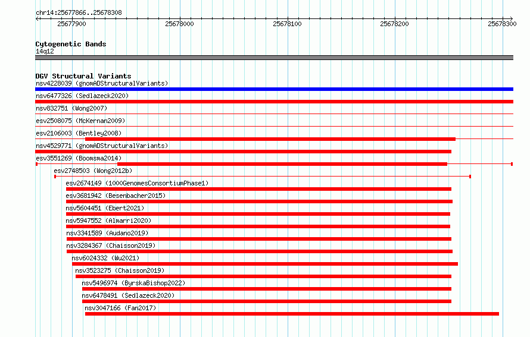Click ruler position 25678200
Image resolution: width=530 pixels, height=337 pixels.
(394, 24)
